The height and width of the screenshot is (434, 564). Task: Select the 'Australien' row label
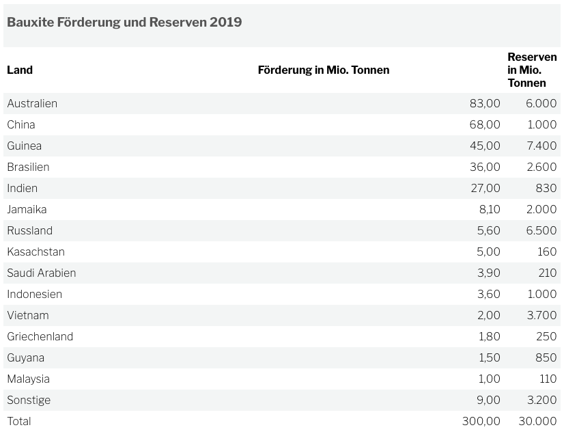[x=32, y=104]
